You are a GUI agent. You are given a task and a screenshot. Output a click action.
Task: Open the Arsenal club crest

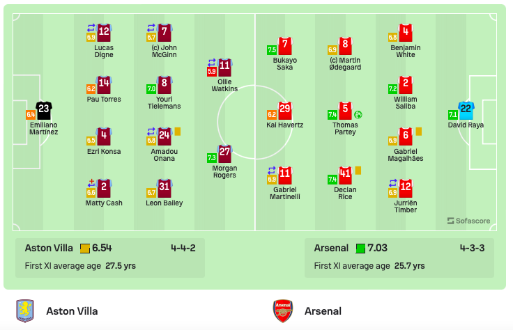[x=283, y=311]
